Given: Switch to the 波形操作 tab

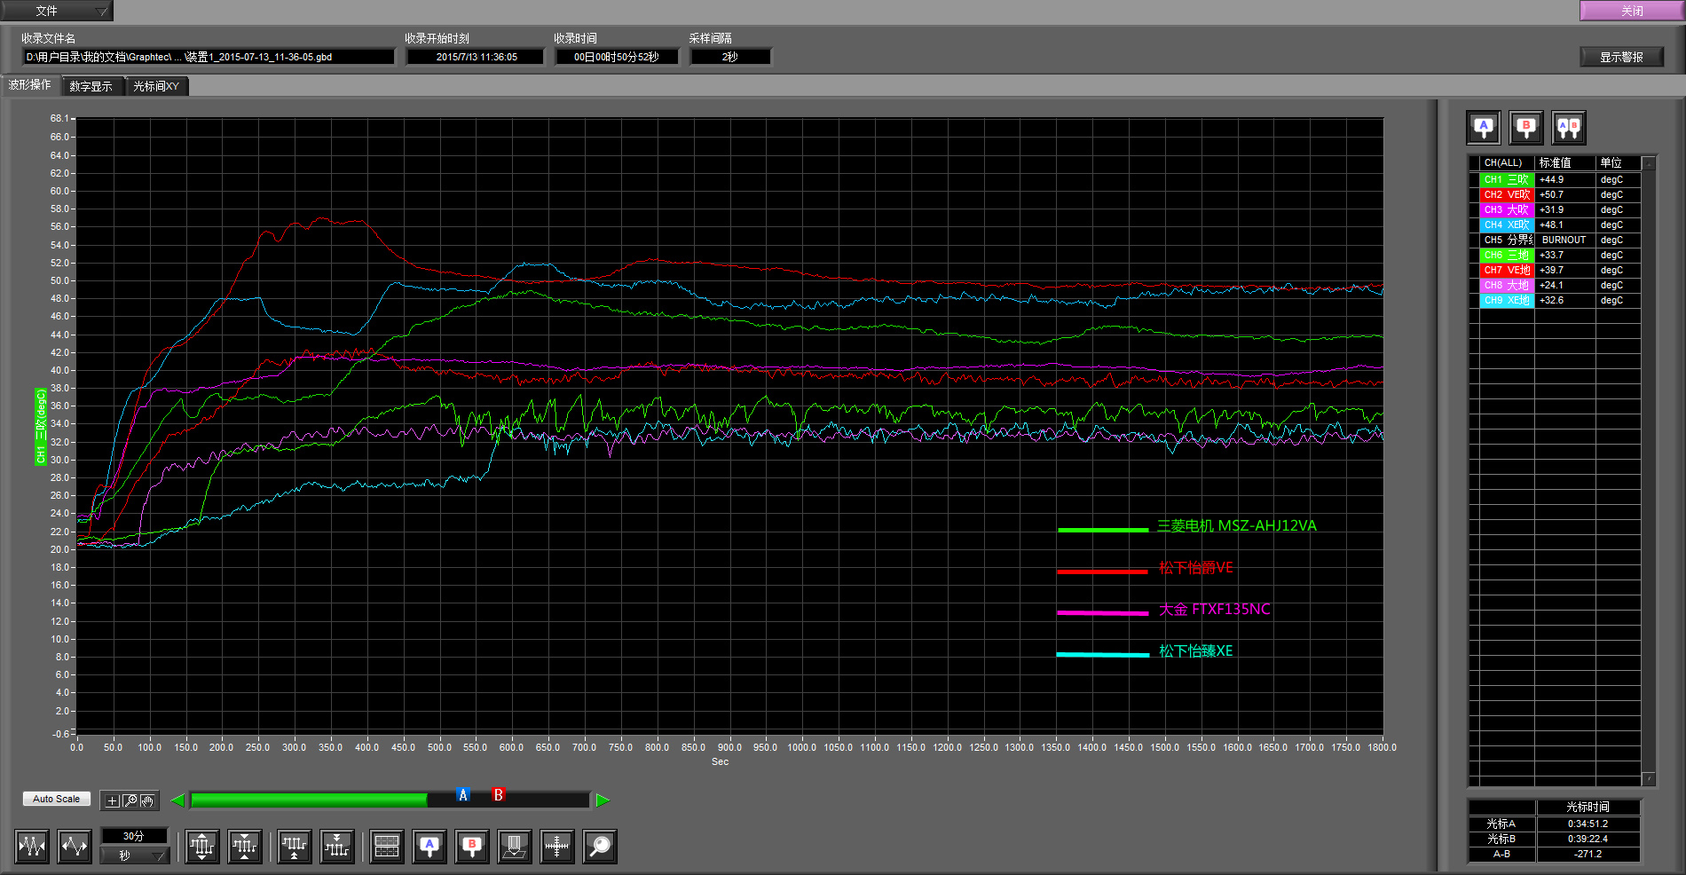Looking at the screenshot, I should 30,85.
